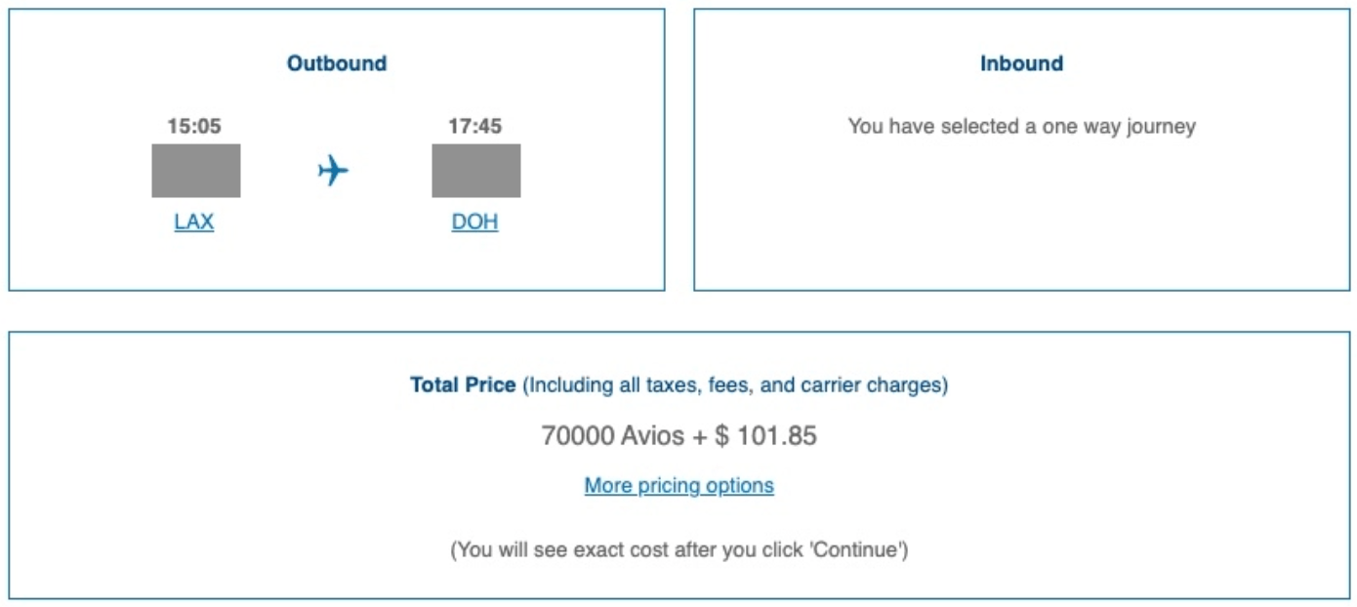Open the LAX departure airport link
This screenshot has height=607, width=1357.
pyautogui.click(x=194, y=223)
